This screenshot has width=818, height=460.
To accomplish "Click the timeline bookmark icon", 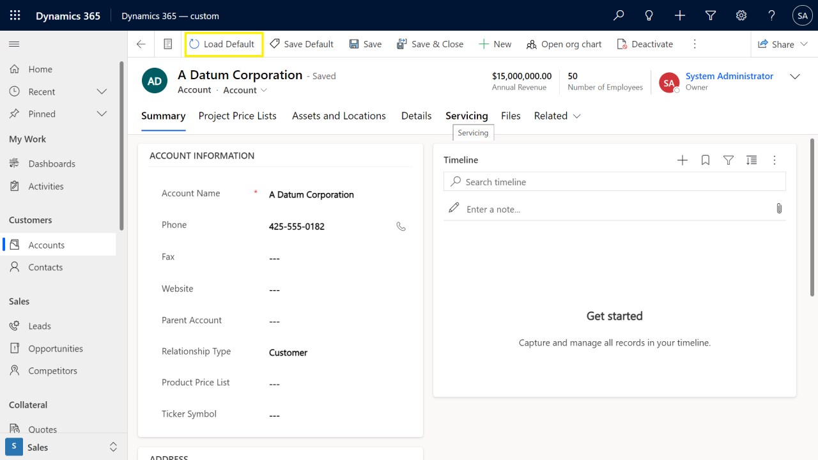I will pyautogui.click(x=705, y=160).
